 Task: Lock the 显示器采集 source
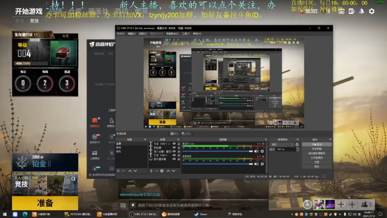[179, 159]
